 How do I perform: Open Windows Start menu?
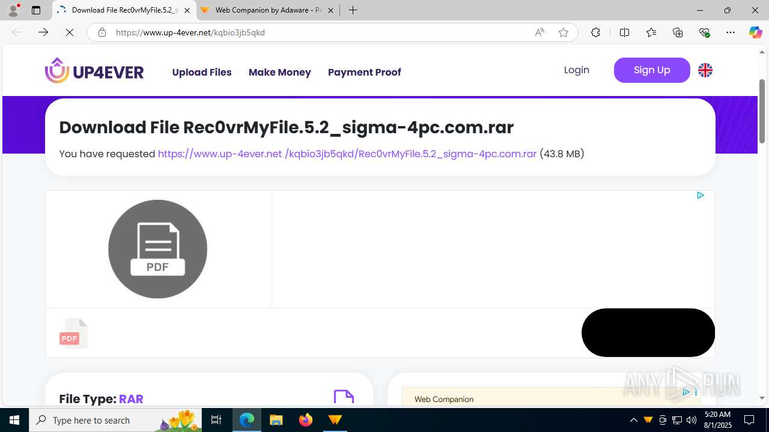coord(14,420)
